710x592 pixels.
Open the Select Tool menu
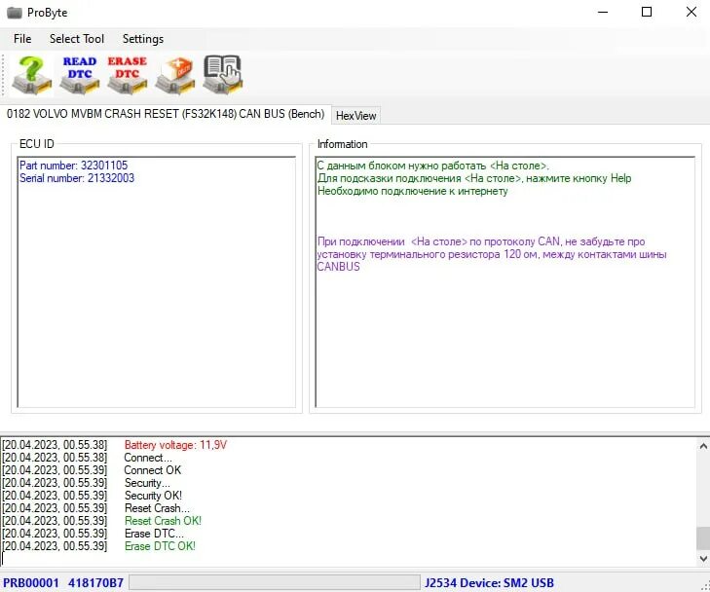77,39
